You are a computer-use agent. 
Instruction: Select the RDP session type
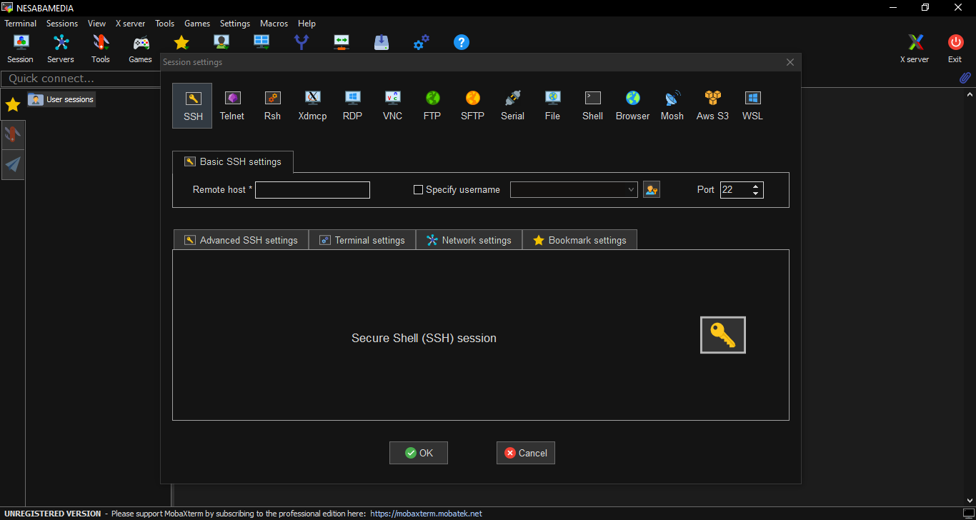click(352, 105)
